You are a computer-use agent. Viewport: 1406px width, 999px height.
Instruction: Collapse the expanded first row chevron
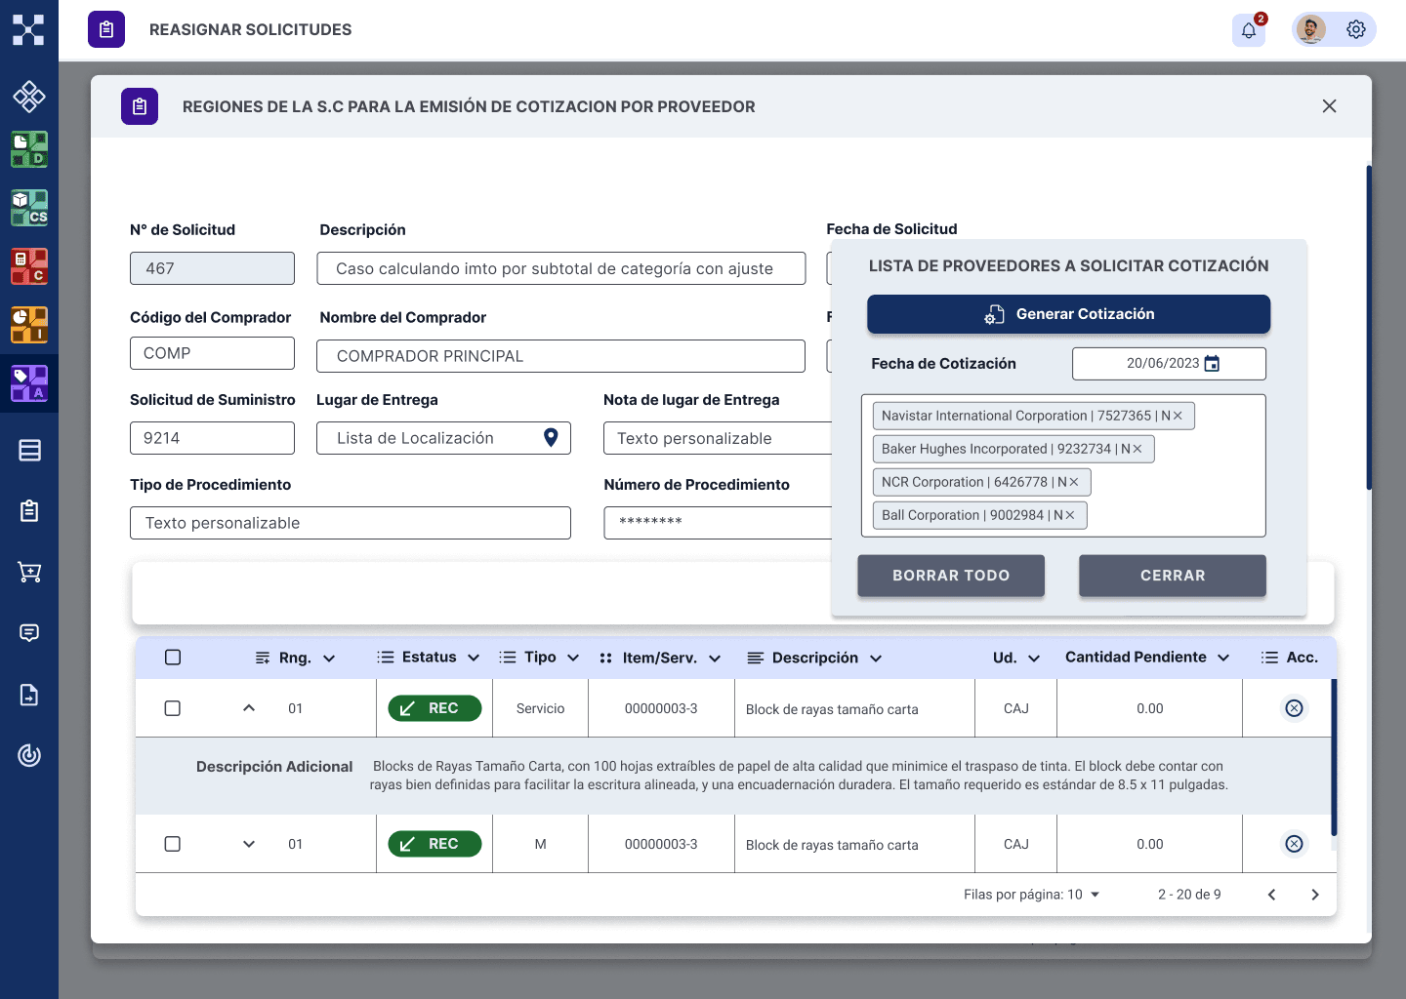coord(249,708)
